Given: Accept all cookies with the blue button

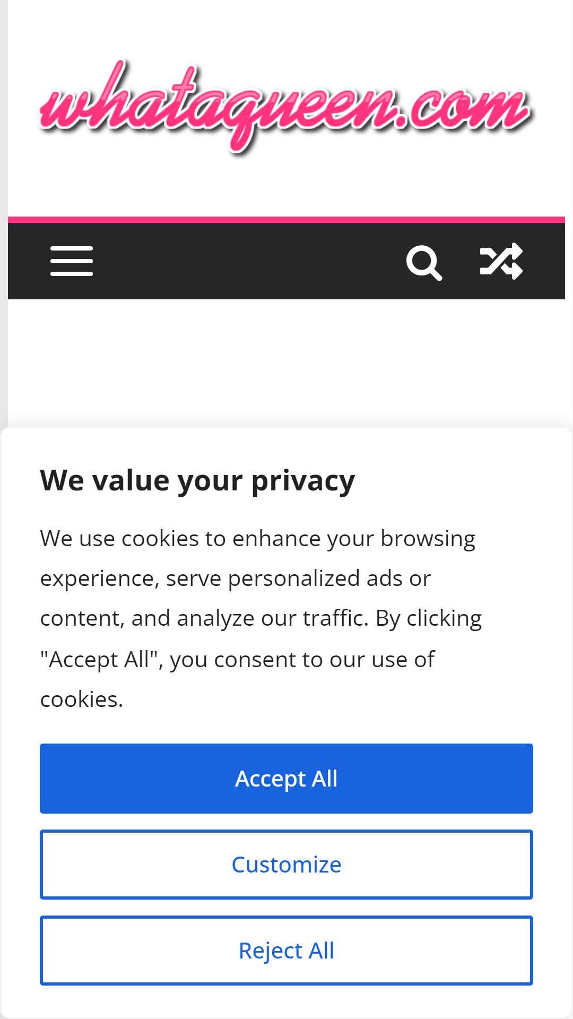Looking at the screenshot, I should click(286, 779).
